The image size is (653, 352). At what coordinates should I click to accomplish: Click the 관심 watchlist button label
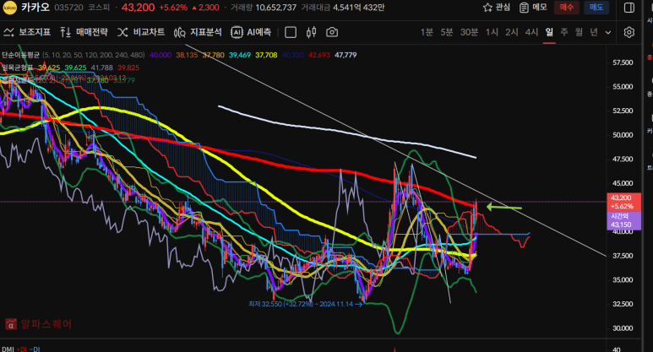point(503,8)
